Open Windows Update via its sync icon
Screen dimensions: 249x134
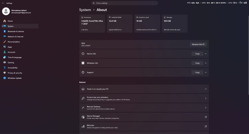pyautogui.click(x=5, y=78)
